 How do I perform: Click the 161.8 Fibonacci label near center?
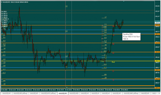pyautogui.click(x=105, y=68)
